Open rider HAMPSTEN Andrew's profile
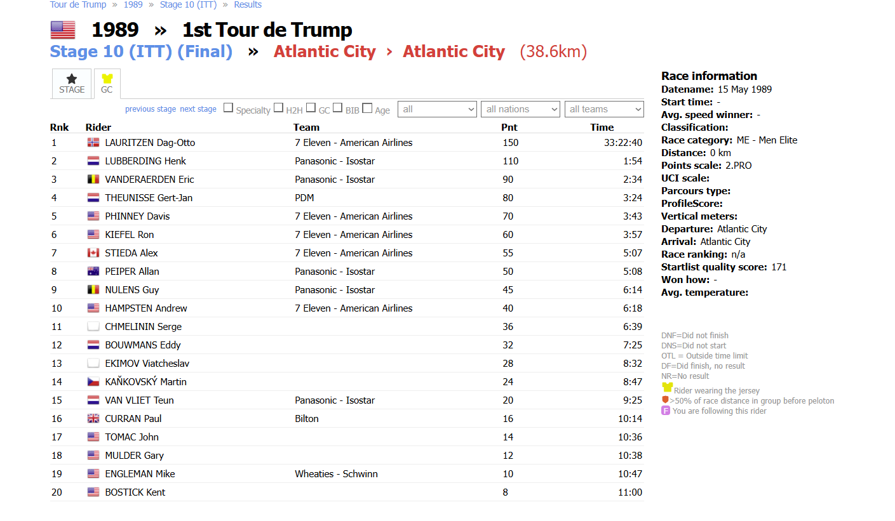 (146, 308)
